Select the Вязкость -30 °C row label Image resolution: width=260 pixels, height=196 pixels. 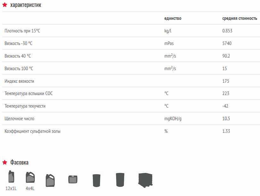[x=18, y=43]
